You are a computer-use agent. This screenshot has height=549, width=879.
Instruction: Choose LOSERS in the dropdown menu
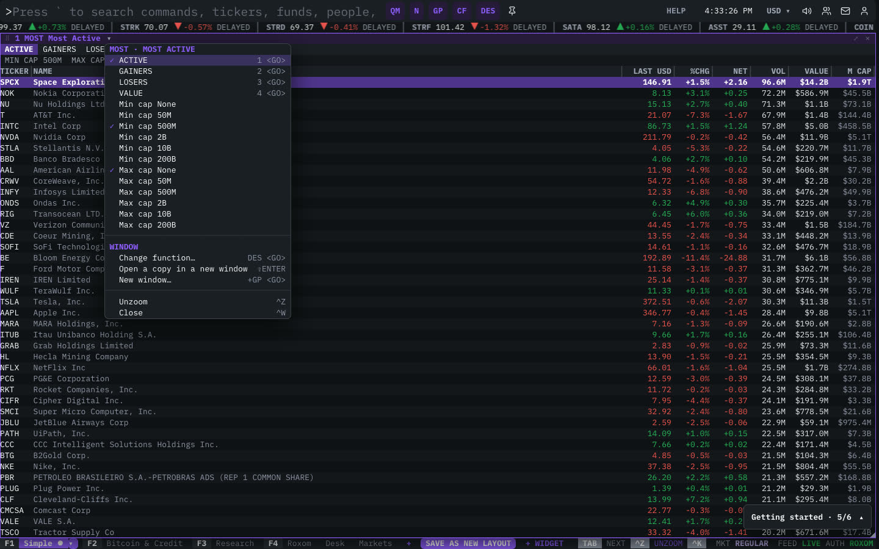click(x=198, y=82)
